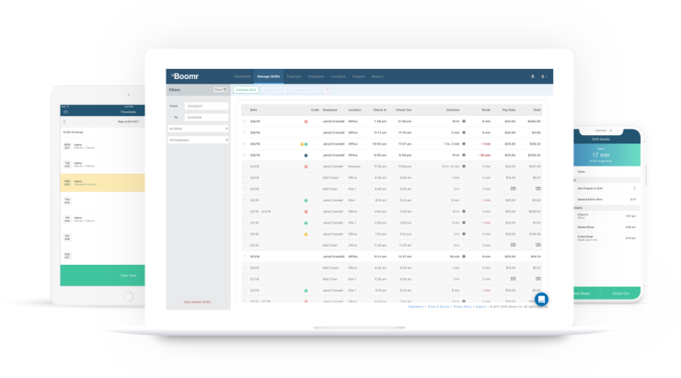
Task: Click the red code icon in first row
Action: 306,120
